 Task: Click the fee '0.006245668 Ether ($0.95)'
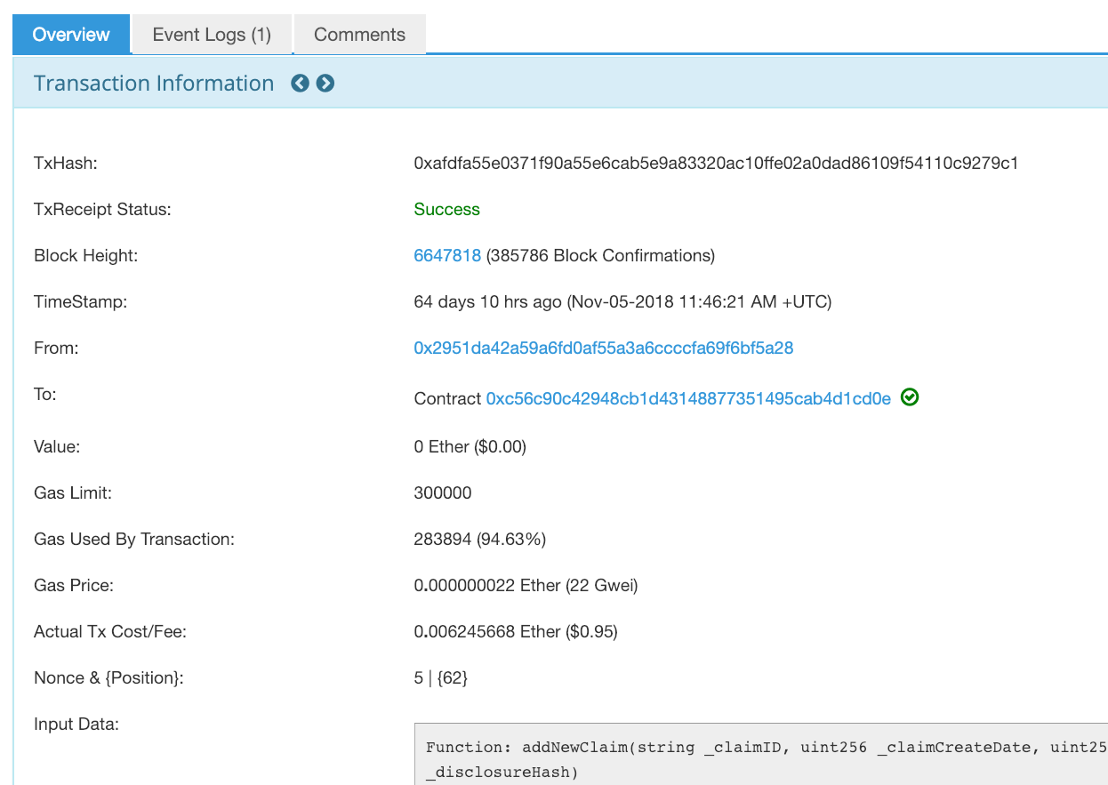516,631
